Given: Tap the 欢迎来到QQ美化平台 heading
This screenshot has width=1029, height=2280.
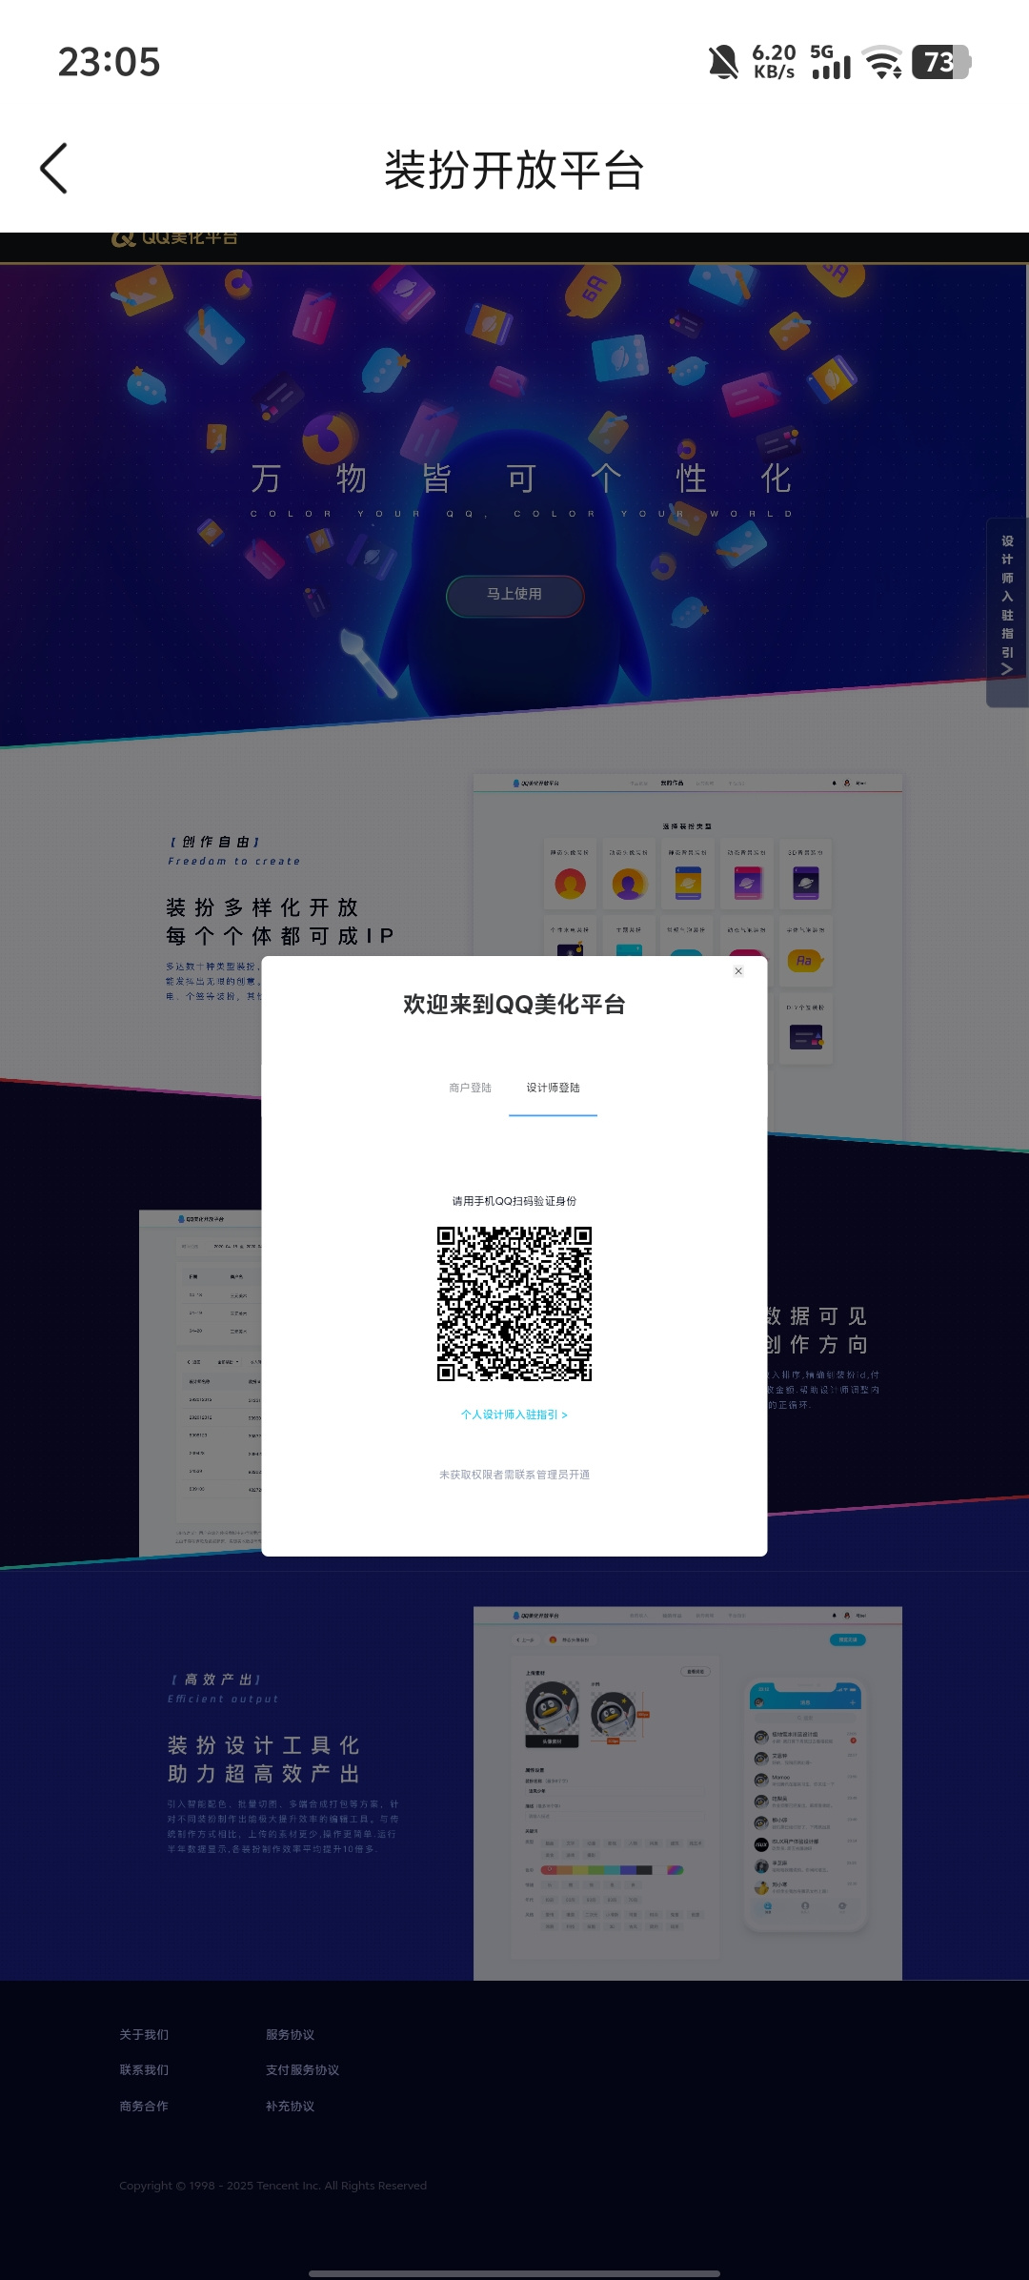Looking at the screenshot, I should 514,1005.
